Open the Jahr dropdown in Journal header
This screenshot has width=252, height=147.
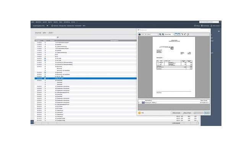45,33
